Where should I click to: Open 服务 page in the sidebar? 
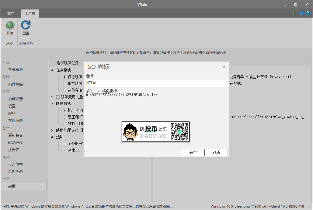click(x=12, y=113)
